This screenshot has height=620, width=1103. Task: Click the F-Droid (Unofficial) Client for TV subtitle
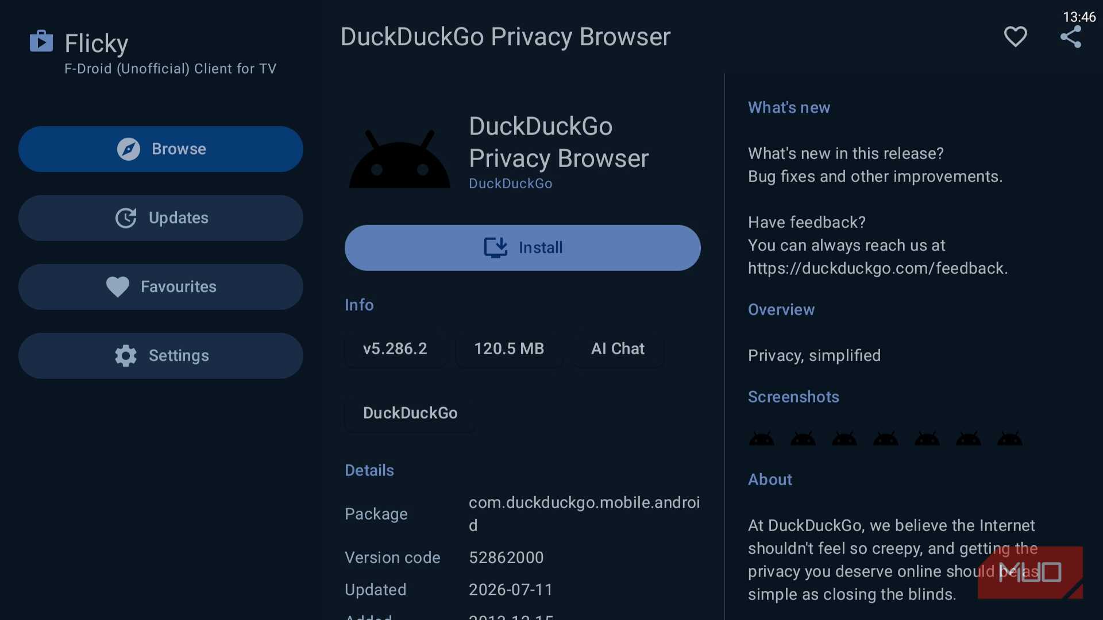tap(170, 69)
